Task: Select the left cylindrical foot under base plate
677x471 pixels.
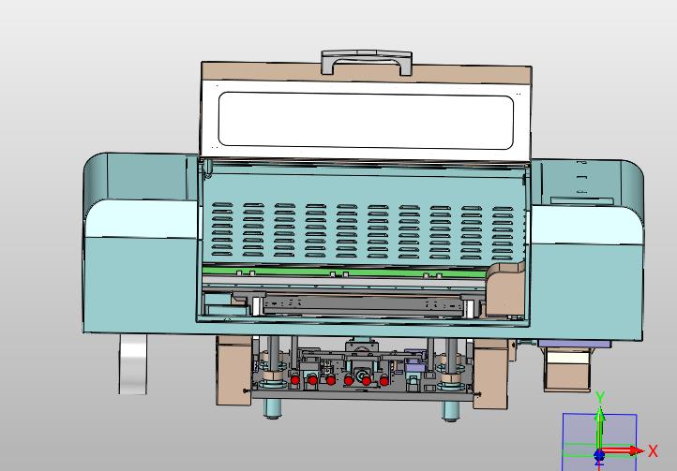Action: coord(273,408)
